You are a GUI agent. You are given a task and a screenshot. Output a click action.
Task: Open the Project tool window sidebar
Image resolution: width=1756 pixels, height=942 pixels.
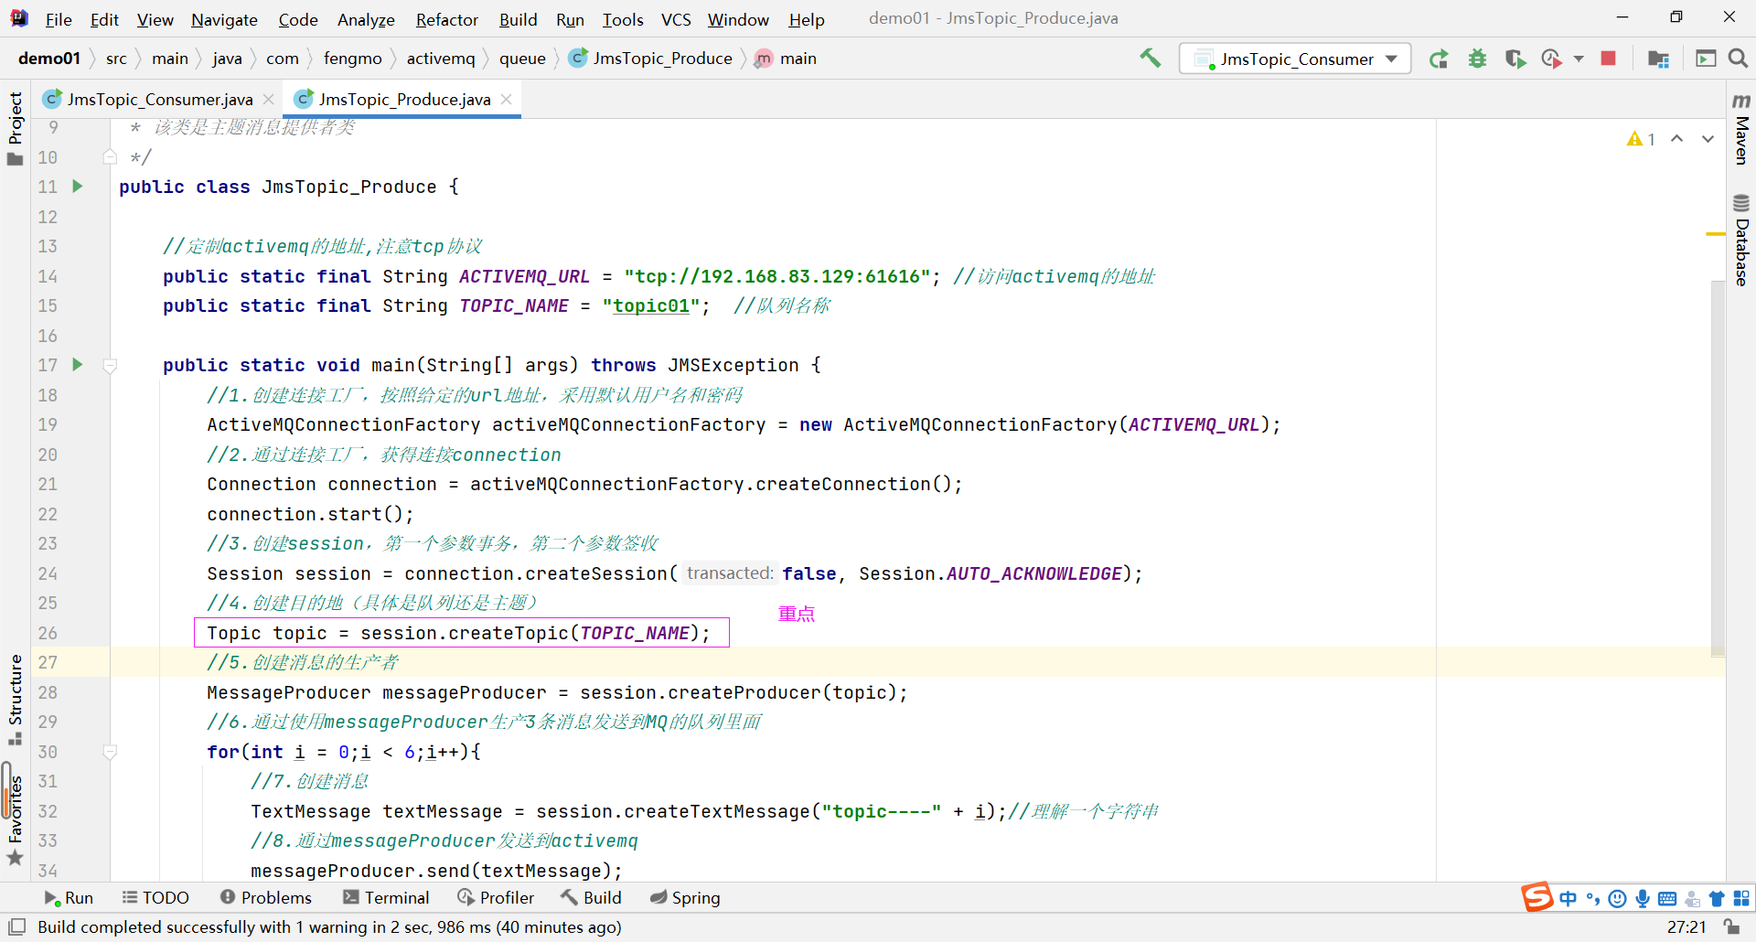(x=15, y=128)
